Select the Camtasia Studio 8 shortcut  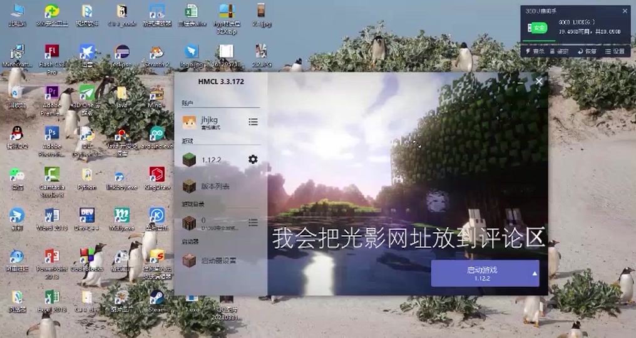(52, 182)
